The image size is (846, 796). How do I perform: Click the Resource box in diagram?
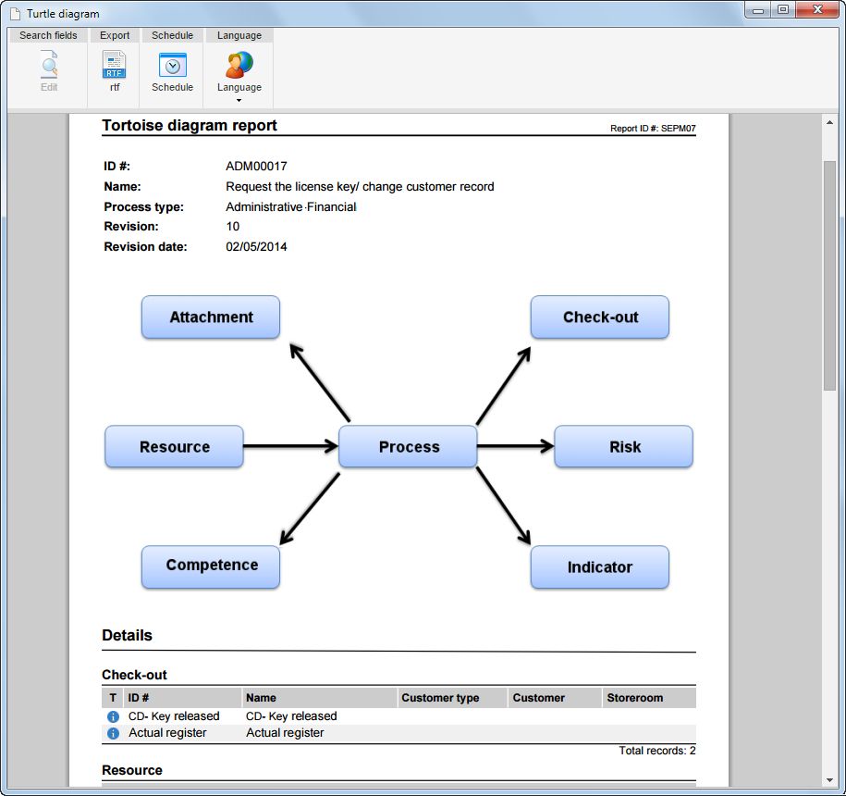174,447
